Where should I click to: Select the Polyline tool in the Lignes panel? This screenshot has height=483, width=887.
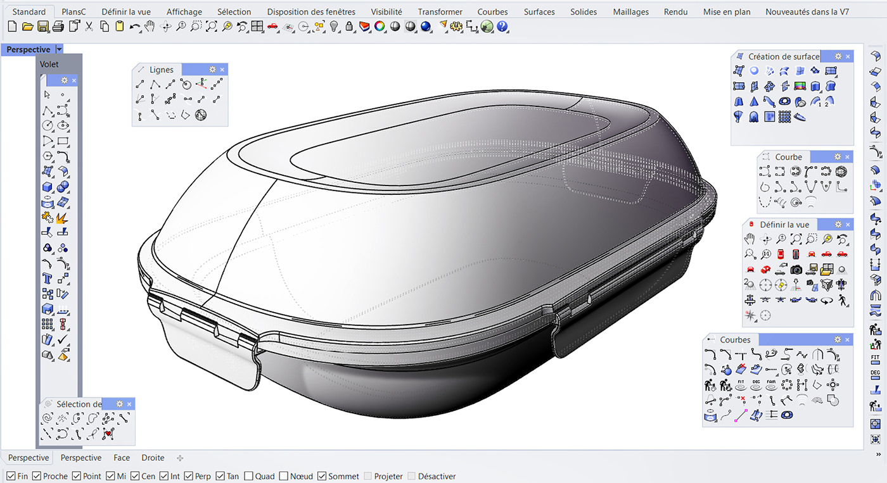pos(155,84)
